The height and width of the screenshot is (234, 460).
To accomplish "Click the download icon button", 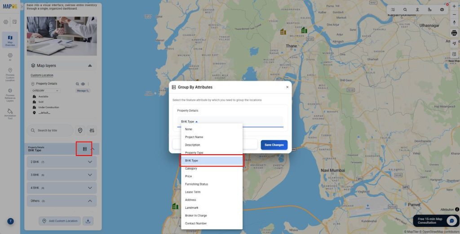I will coord(88,221).
